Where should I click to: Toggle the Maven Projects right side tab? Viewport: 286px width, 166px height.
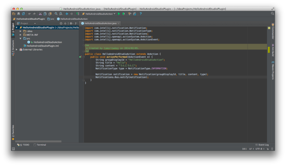point(273,71)
